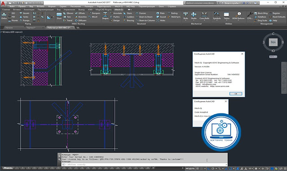The width and height of the screenshot is (287, 171).
Task: Open the MQ Help menu
Action: click(130, 6)
